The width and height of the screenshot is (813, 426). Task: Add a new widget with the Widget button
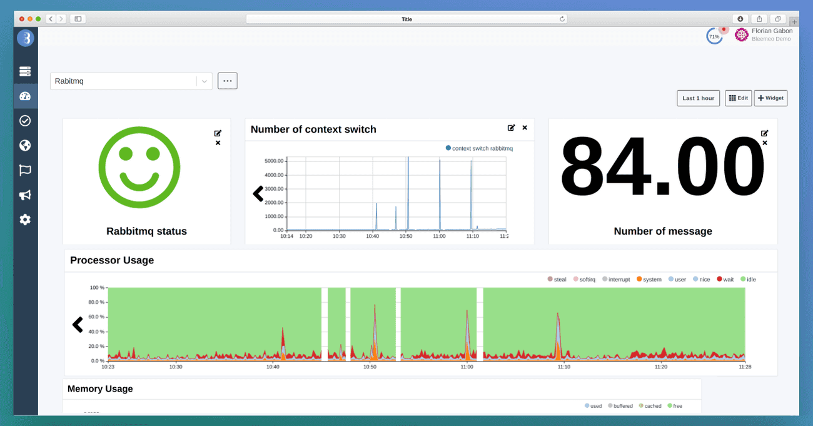pyautogui.click(x=770, y=98)
